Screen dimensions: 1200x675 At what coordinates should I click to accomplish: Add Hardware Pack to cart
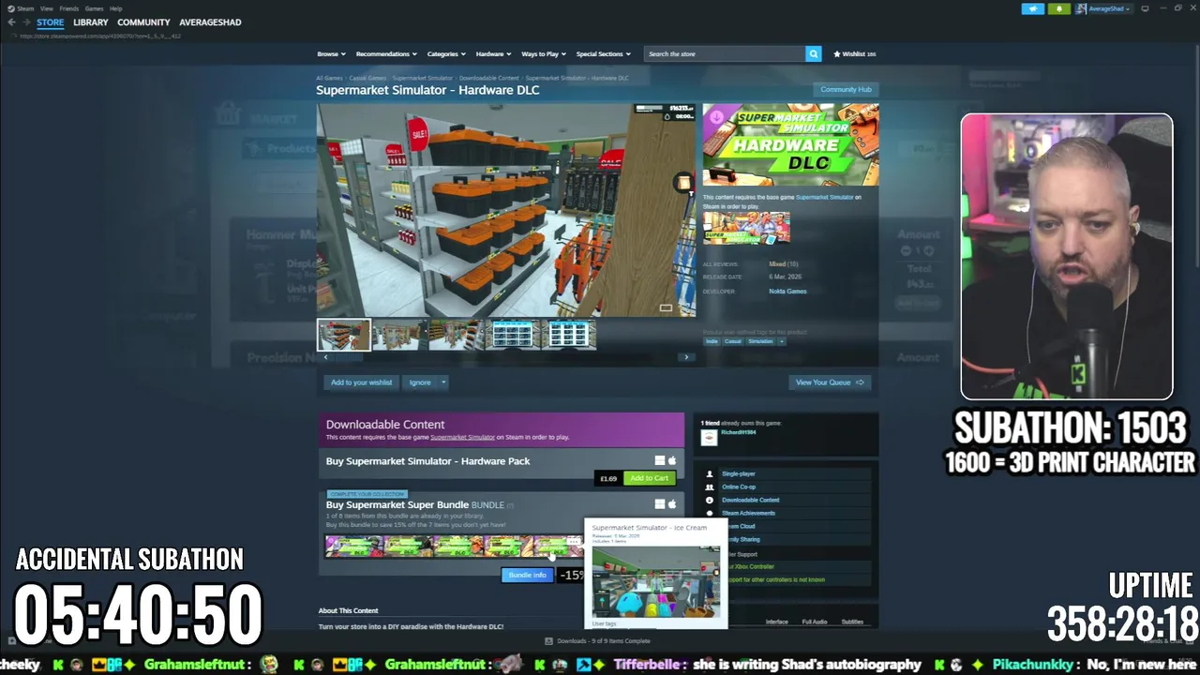pyautogui.click(x=649, y=478)
